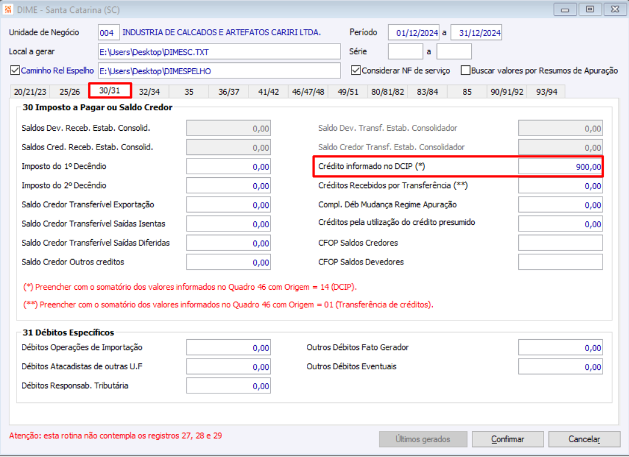Select the 93/94 tab
Viewport: 629px width, 457px height.
547,92
